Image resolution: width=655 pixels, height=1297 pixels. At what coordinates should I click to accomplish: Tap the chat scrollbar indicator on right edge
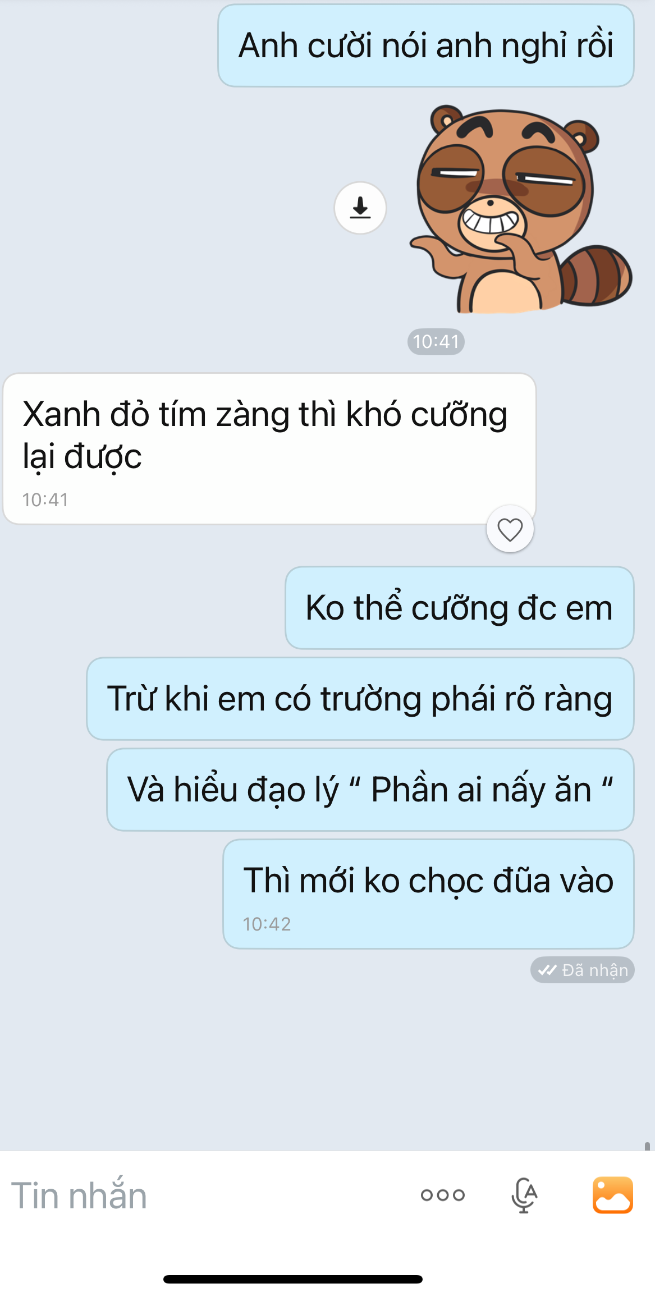(647, 1145)
